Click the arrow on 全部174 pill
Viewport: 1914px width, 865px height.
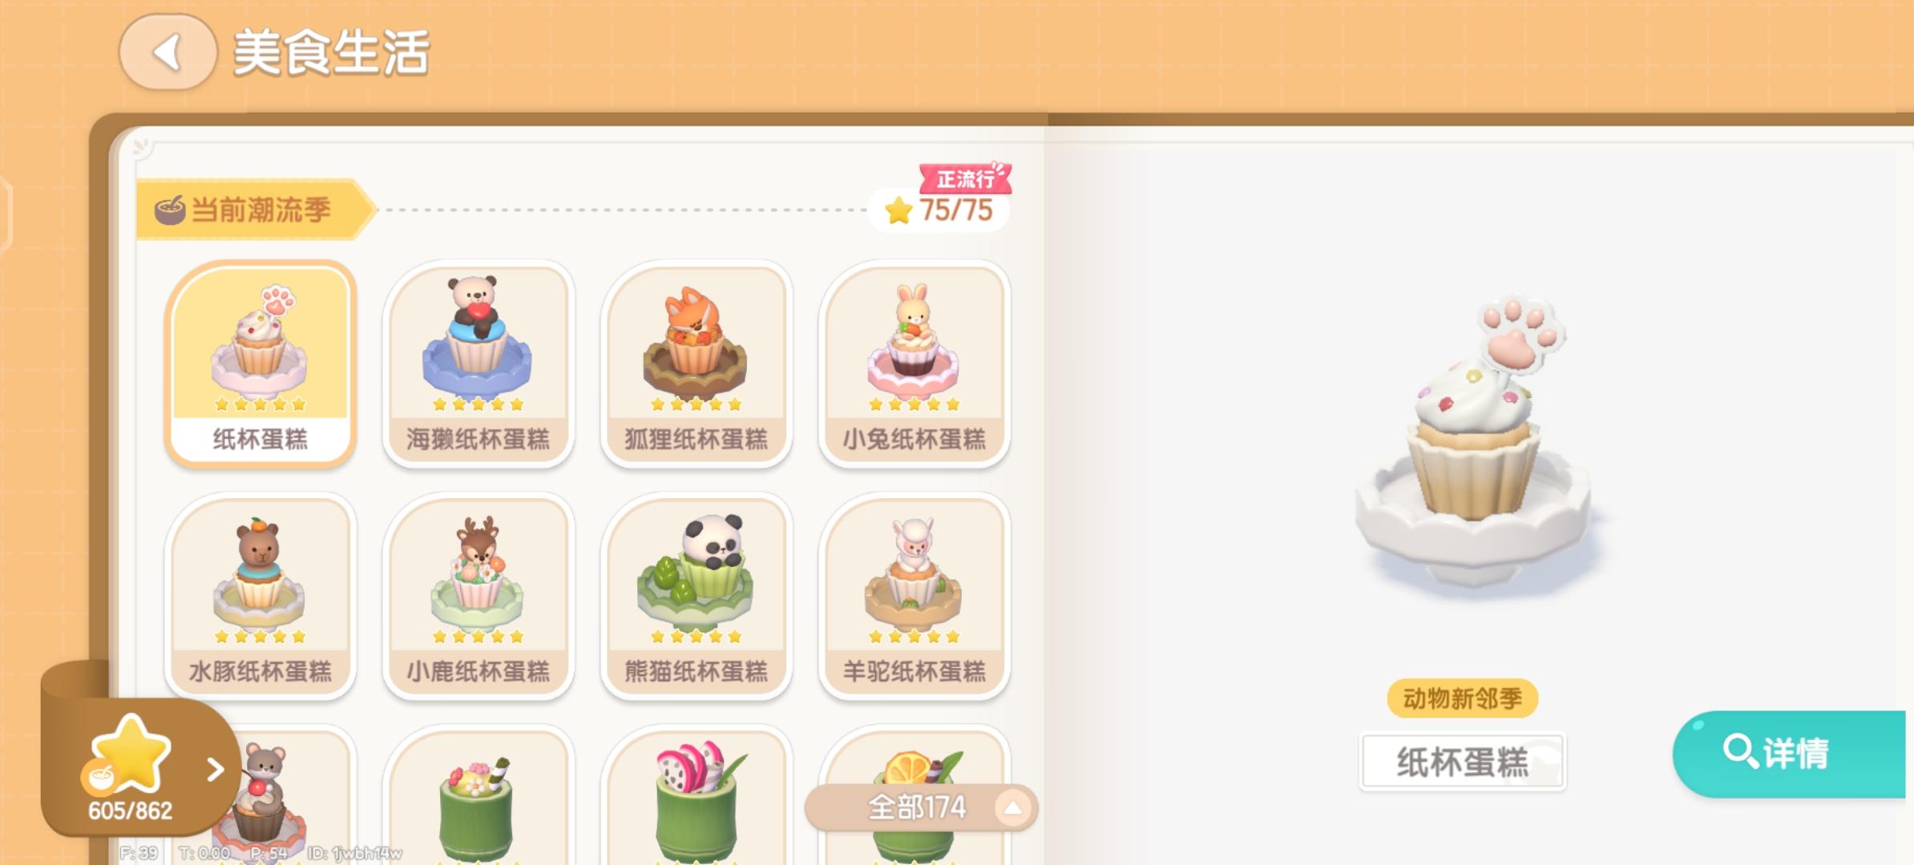coord(1013,808)
